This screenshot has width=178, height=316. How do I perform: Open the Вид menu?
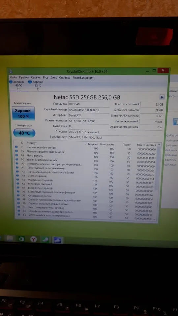coord(45,78)
